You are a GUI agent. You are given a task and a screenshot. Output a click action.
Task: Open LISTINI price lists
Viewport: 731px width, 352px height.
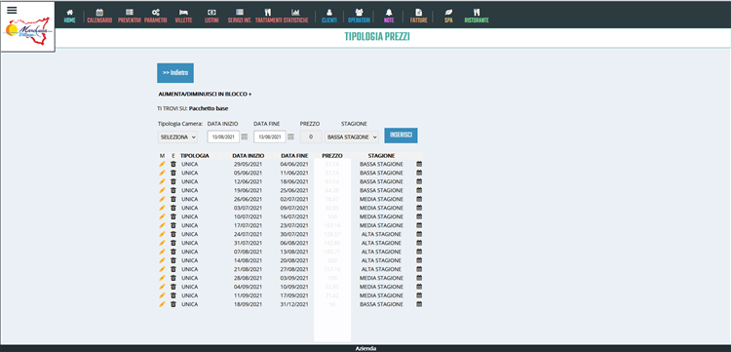[212, 17]
